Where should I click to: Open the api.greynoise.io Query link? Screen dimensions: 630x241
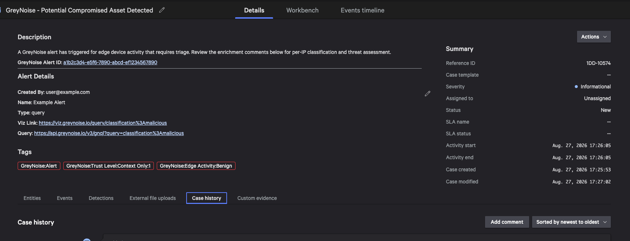click(109, 133)
